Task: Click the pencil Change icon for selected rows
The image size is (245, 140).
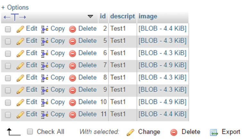Action: (x=130, y=132)
